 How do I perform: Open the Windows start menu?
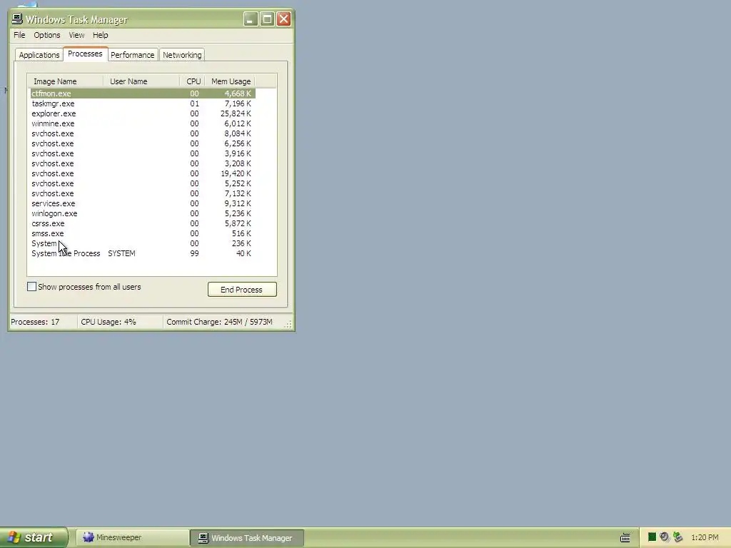(34, 537)
